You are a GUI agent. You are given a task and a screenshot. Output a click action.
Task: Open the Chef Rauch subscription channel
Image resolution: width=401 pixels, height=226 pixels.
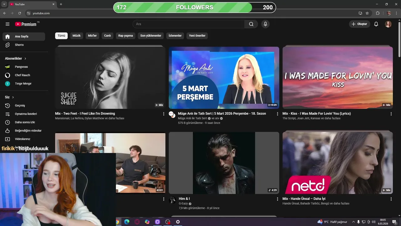click(x=24, y=75)
